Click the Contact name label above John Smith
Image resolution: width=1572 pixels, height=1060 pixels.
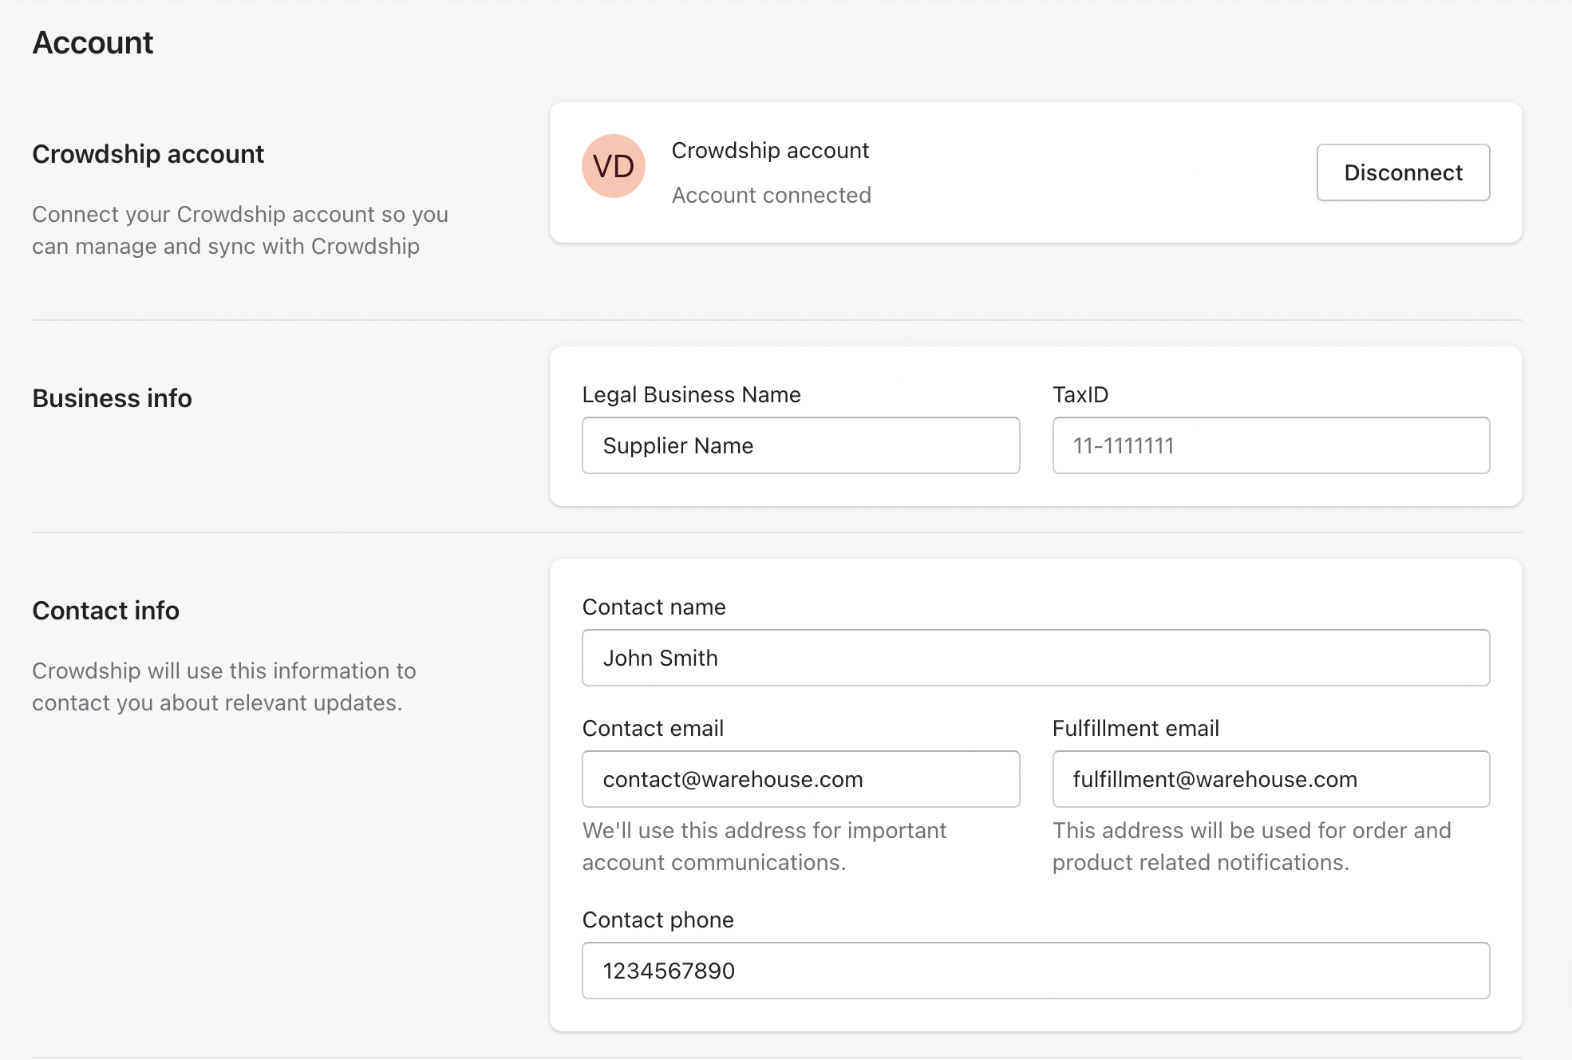point(654,607)
